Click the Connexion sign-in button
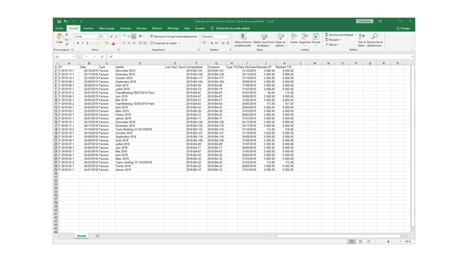Image resolution: width=468 pixels, height=275 pixels. [x=364, y=21]
